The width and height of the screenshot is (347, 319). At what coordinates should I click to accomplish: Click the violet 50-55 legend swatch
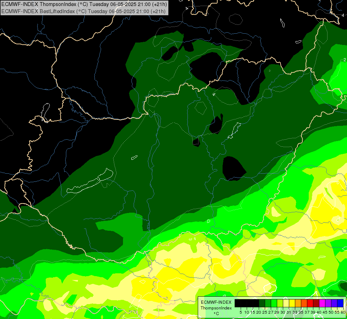click(x=334, y=303)
